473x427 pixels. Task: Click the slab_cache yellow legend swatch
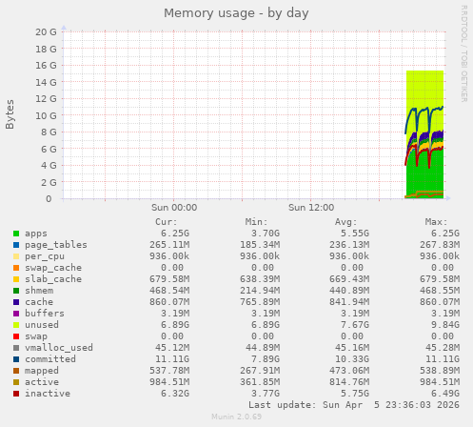coord(16,279)
